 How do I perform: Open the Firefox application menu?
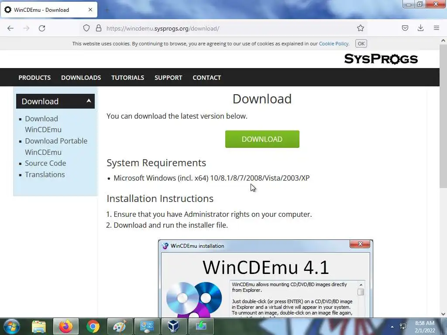(x=437, y=28)
